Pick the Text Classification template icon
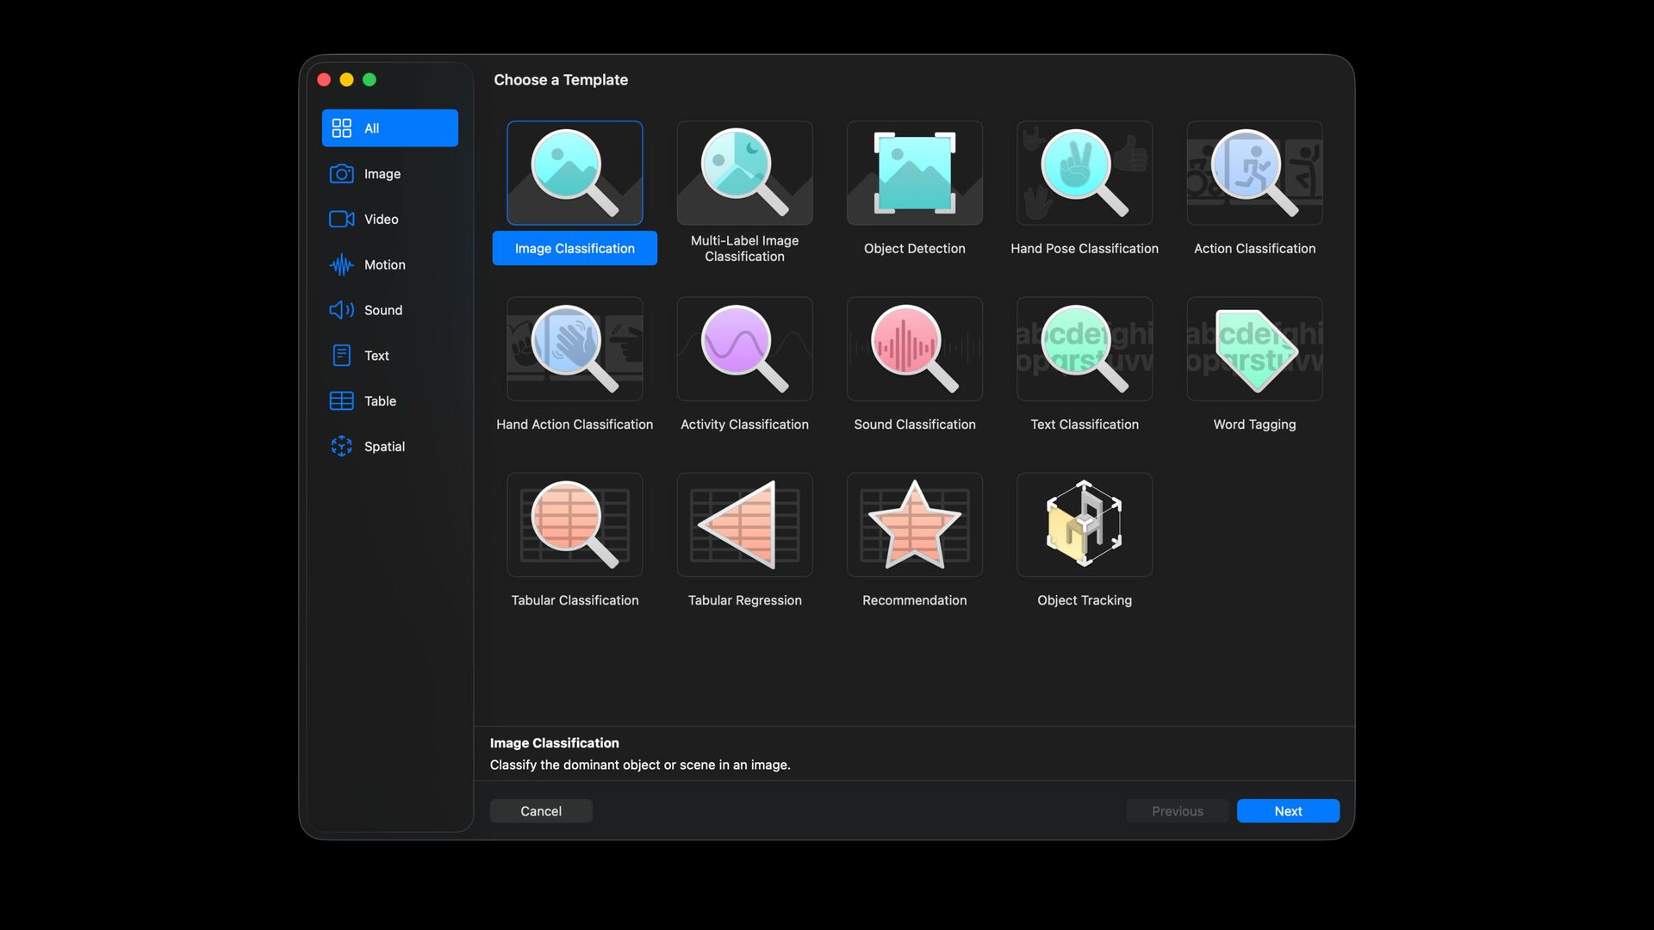1654x930 pixels. [1084, 349]
